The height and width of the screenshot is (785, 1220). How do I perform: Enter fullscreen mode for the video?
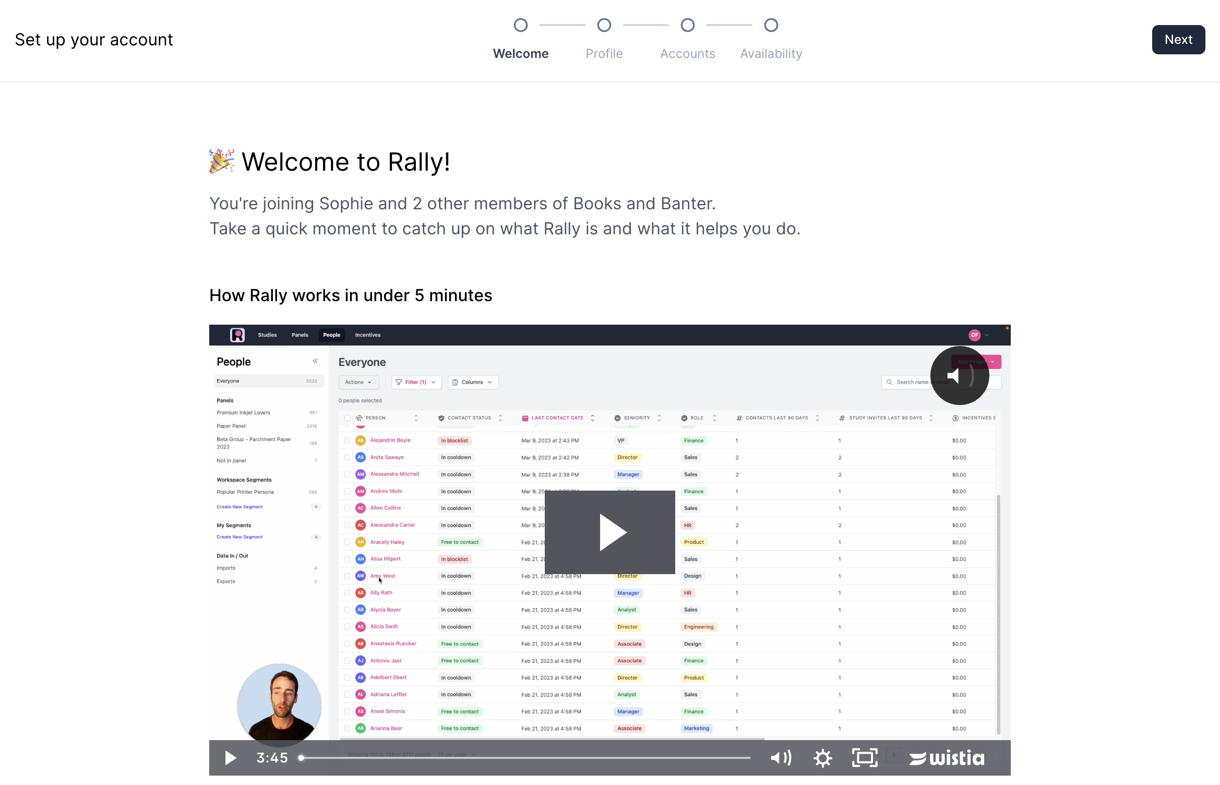[x=865, y=758]
